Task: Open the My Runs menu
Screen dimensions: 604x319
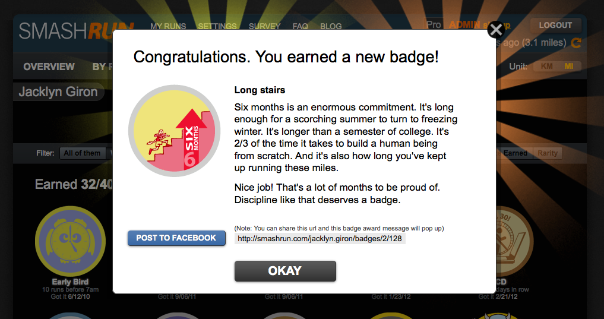Action: click(168, 26)
